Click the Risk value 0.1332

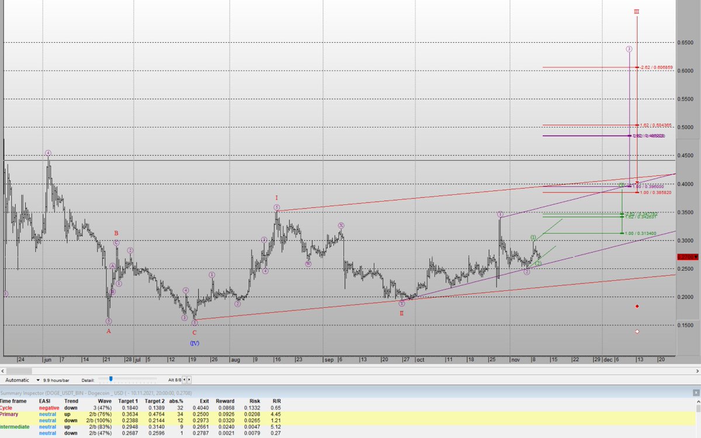(x=252, y=408)
